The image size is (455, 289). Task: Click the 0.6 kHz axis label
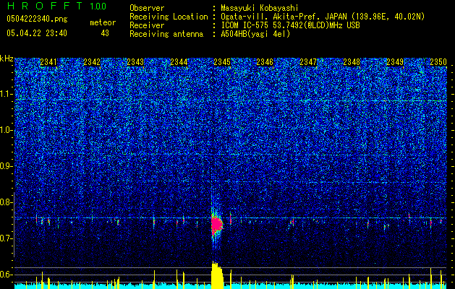[7, 275]
